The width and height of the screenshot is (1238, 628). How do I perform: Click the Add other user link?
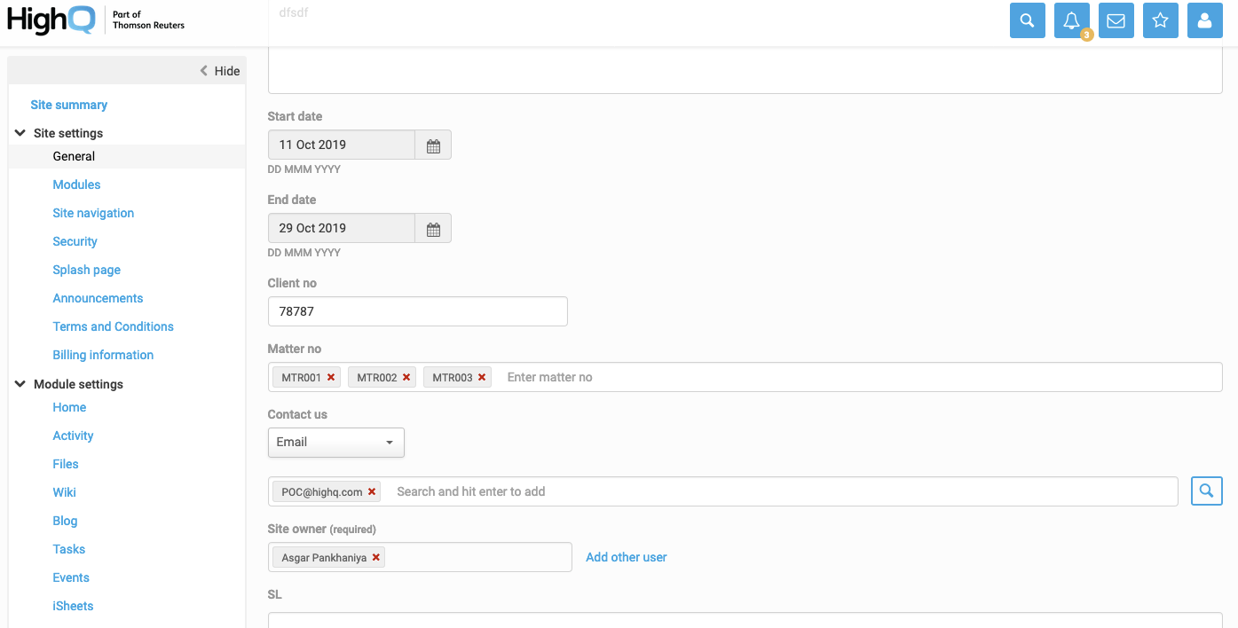[626, 557]
